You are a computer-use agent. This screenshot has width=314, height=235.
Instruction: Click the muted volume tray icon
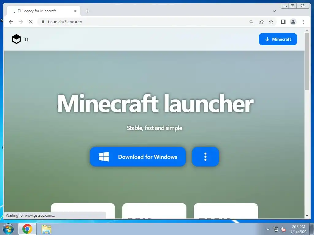[283, 229]
